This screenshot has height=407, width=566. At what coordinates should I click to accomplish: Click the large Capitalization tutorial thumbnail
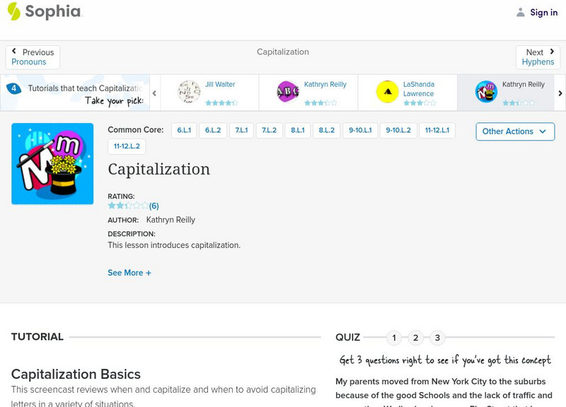click(x=52, y=164)
